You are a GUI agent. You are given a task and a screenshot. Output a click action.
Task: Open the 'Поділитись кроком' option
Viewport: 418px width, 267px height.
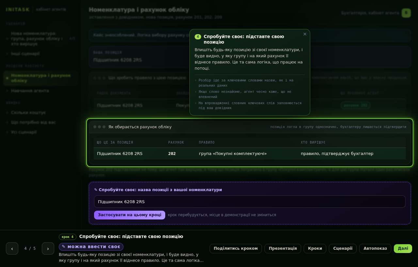tap(236, 248)
